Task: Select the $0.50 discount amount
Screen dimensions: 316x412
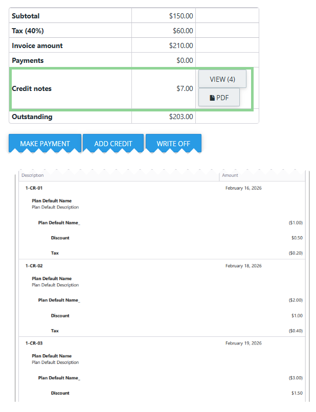Action: (x=297, y=238)
